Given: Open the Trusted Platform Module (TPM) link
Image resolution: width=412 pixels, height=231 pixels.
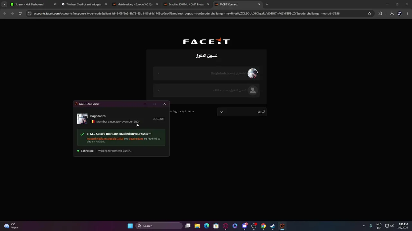Looking at the screenshot, I should (105, 139).
